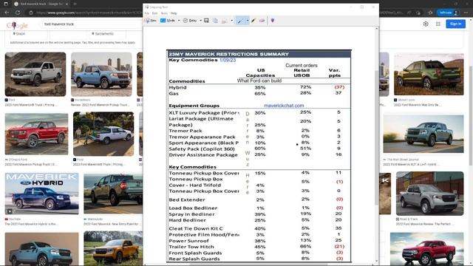The height and width of the screenshot is (266, 473).
Task: Open the silver Maverick Road & Track image
Action: tap(429, 194)
